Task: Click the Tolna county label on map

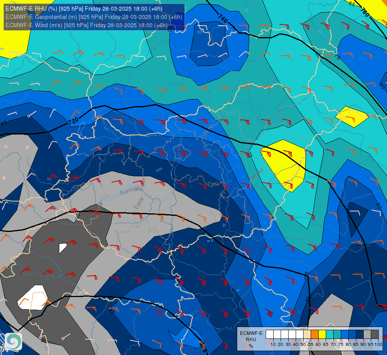Action: 139,204
